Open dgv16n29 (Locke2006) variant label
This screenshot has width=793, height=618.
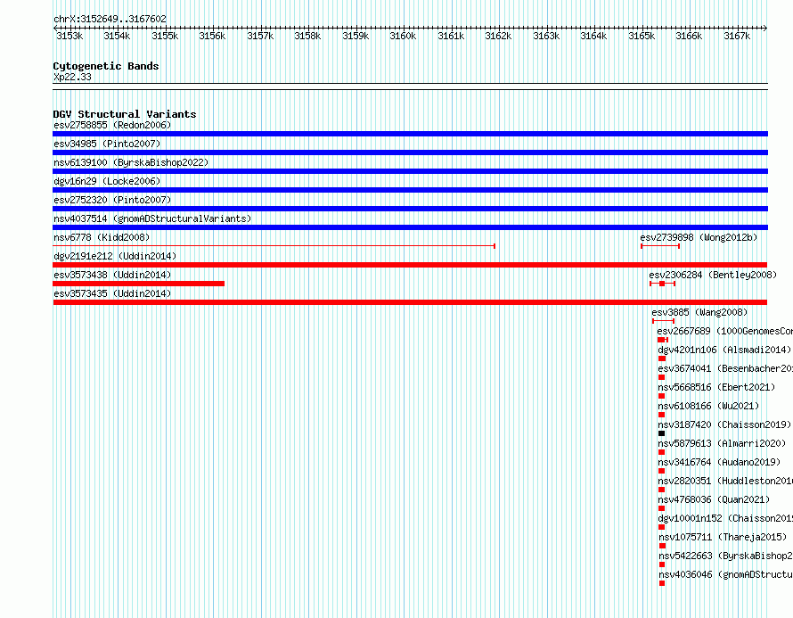point(107,181)
